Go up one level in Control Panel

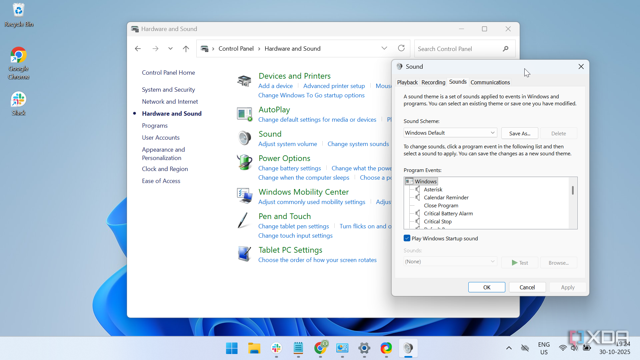[186, 49]
